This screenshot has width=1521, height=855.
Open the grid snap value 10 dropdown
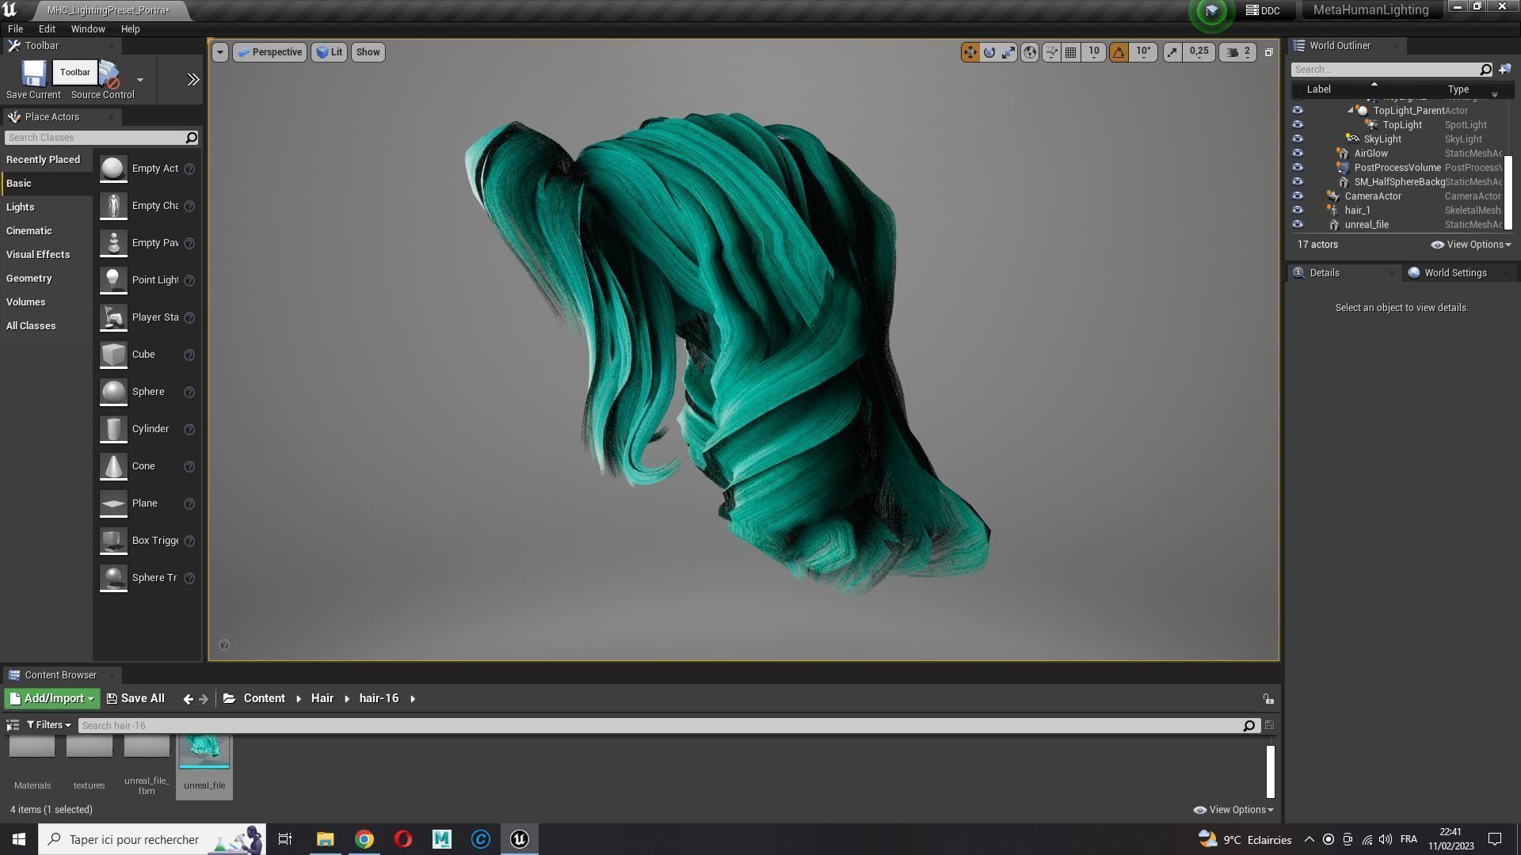(1094, 52)
